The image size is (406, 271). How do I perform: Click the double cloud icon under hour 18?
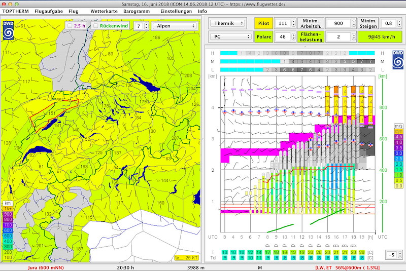coord(353,246)
